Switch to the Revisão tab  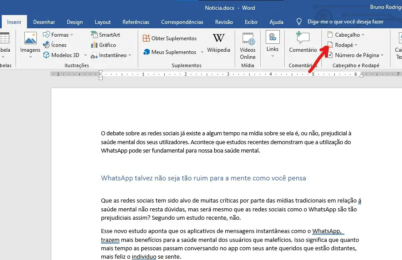(224, 22)
